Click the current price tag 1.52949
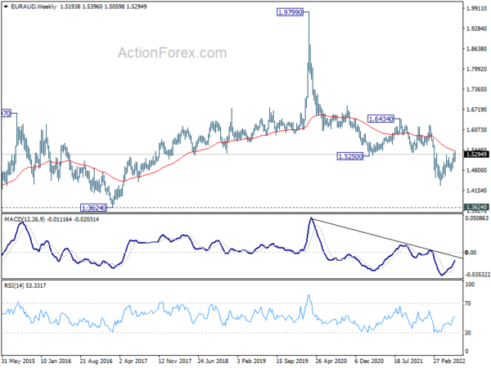491x368 pixels. click(476, 155)
